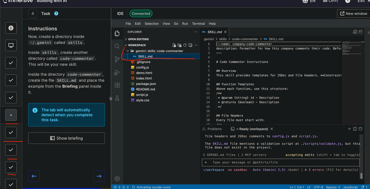Switch to the Problems panel tab
This screenshot has height=189, width=370.
coord(214,129)
